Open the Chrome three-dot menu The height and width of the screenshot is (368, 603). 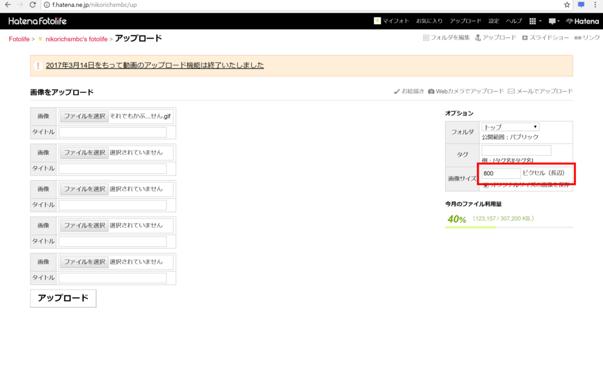click(595, 5)
